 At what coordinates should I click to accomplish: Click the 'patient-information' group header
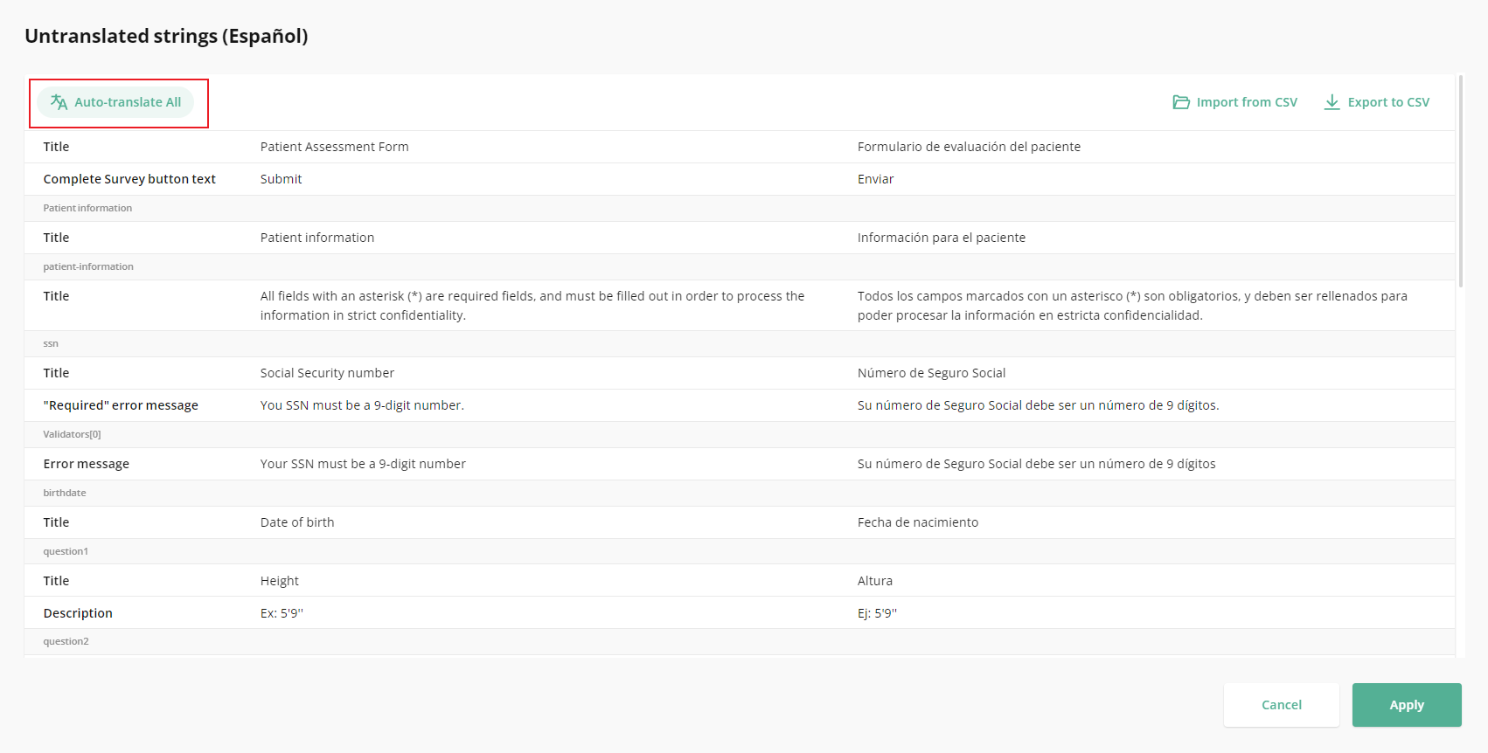(88, 266)
